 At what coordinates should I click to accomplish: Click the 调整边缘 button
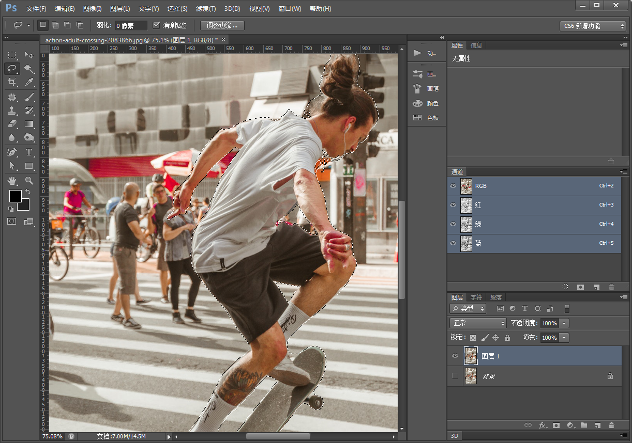click(x=222, y=25)
